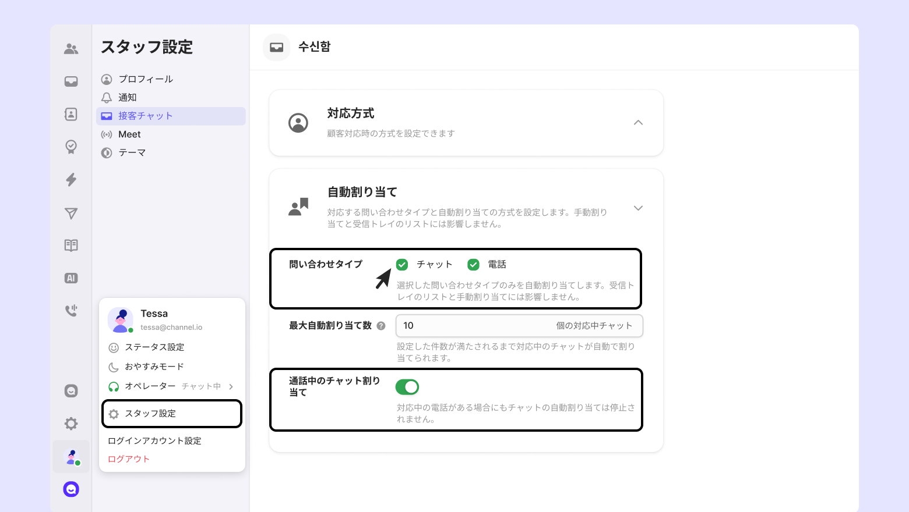Open the Meet settings menu item
Viewport: 909px width, 512px height.
click(129, 134)
